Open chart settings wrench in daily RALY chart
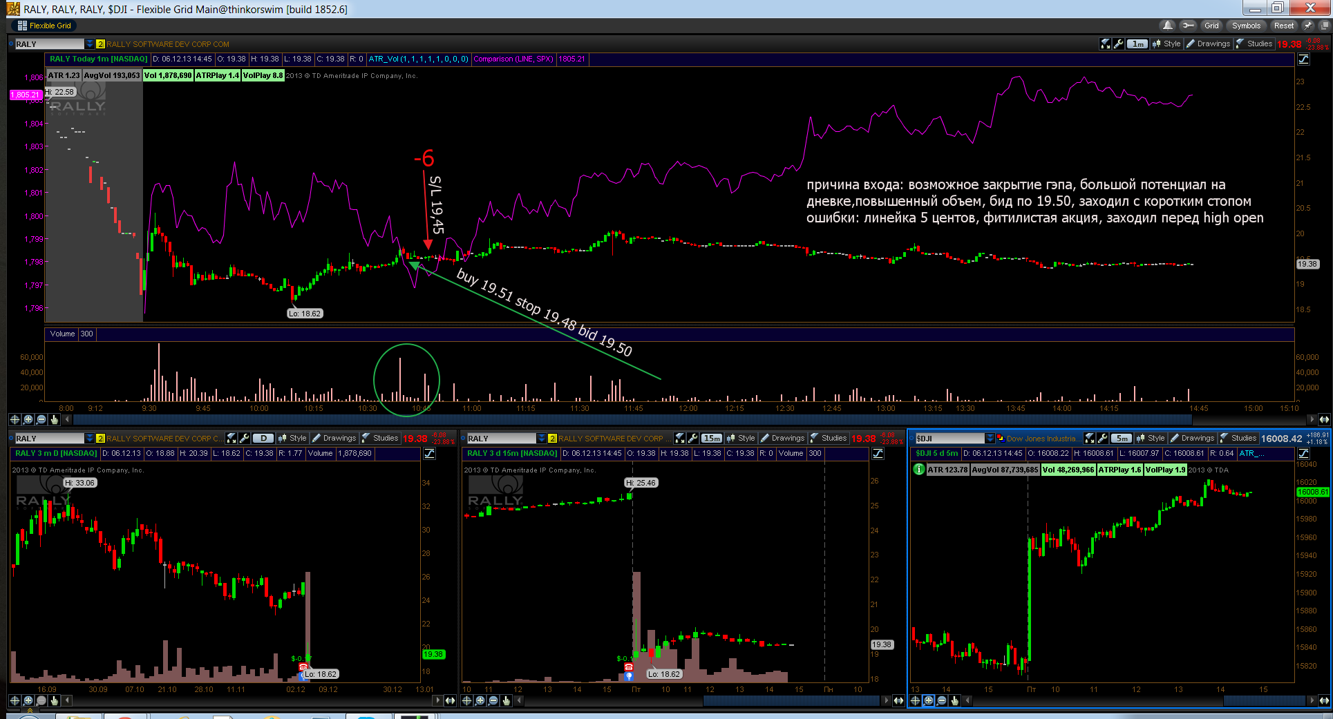Screen dimensions: 1333x719 click(x=245, y=438)
